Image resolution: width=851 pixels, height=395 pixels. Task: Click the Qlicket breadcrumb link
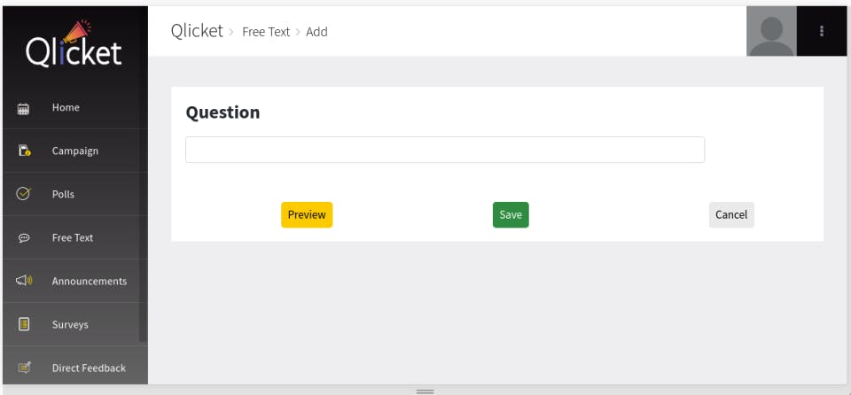pos(197,31)
